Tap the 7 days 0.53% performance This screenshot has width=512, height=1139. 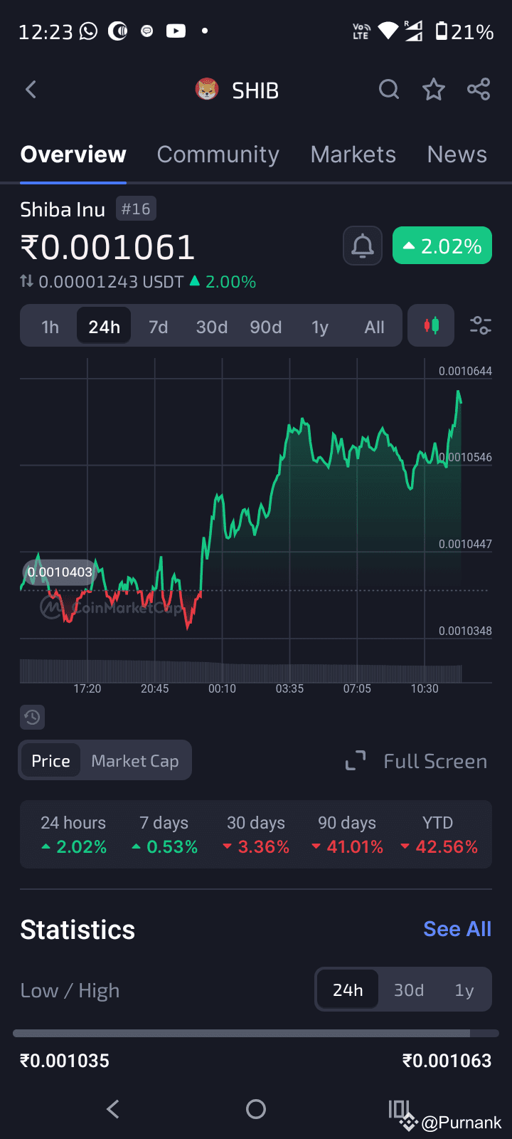click(164, 834)
